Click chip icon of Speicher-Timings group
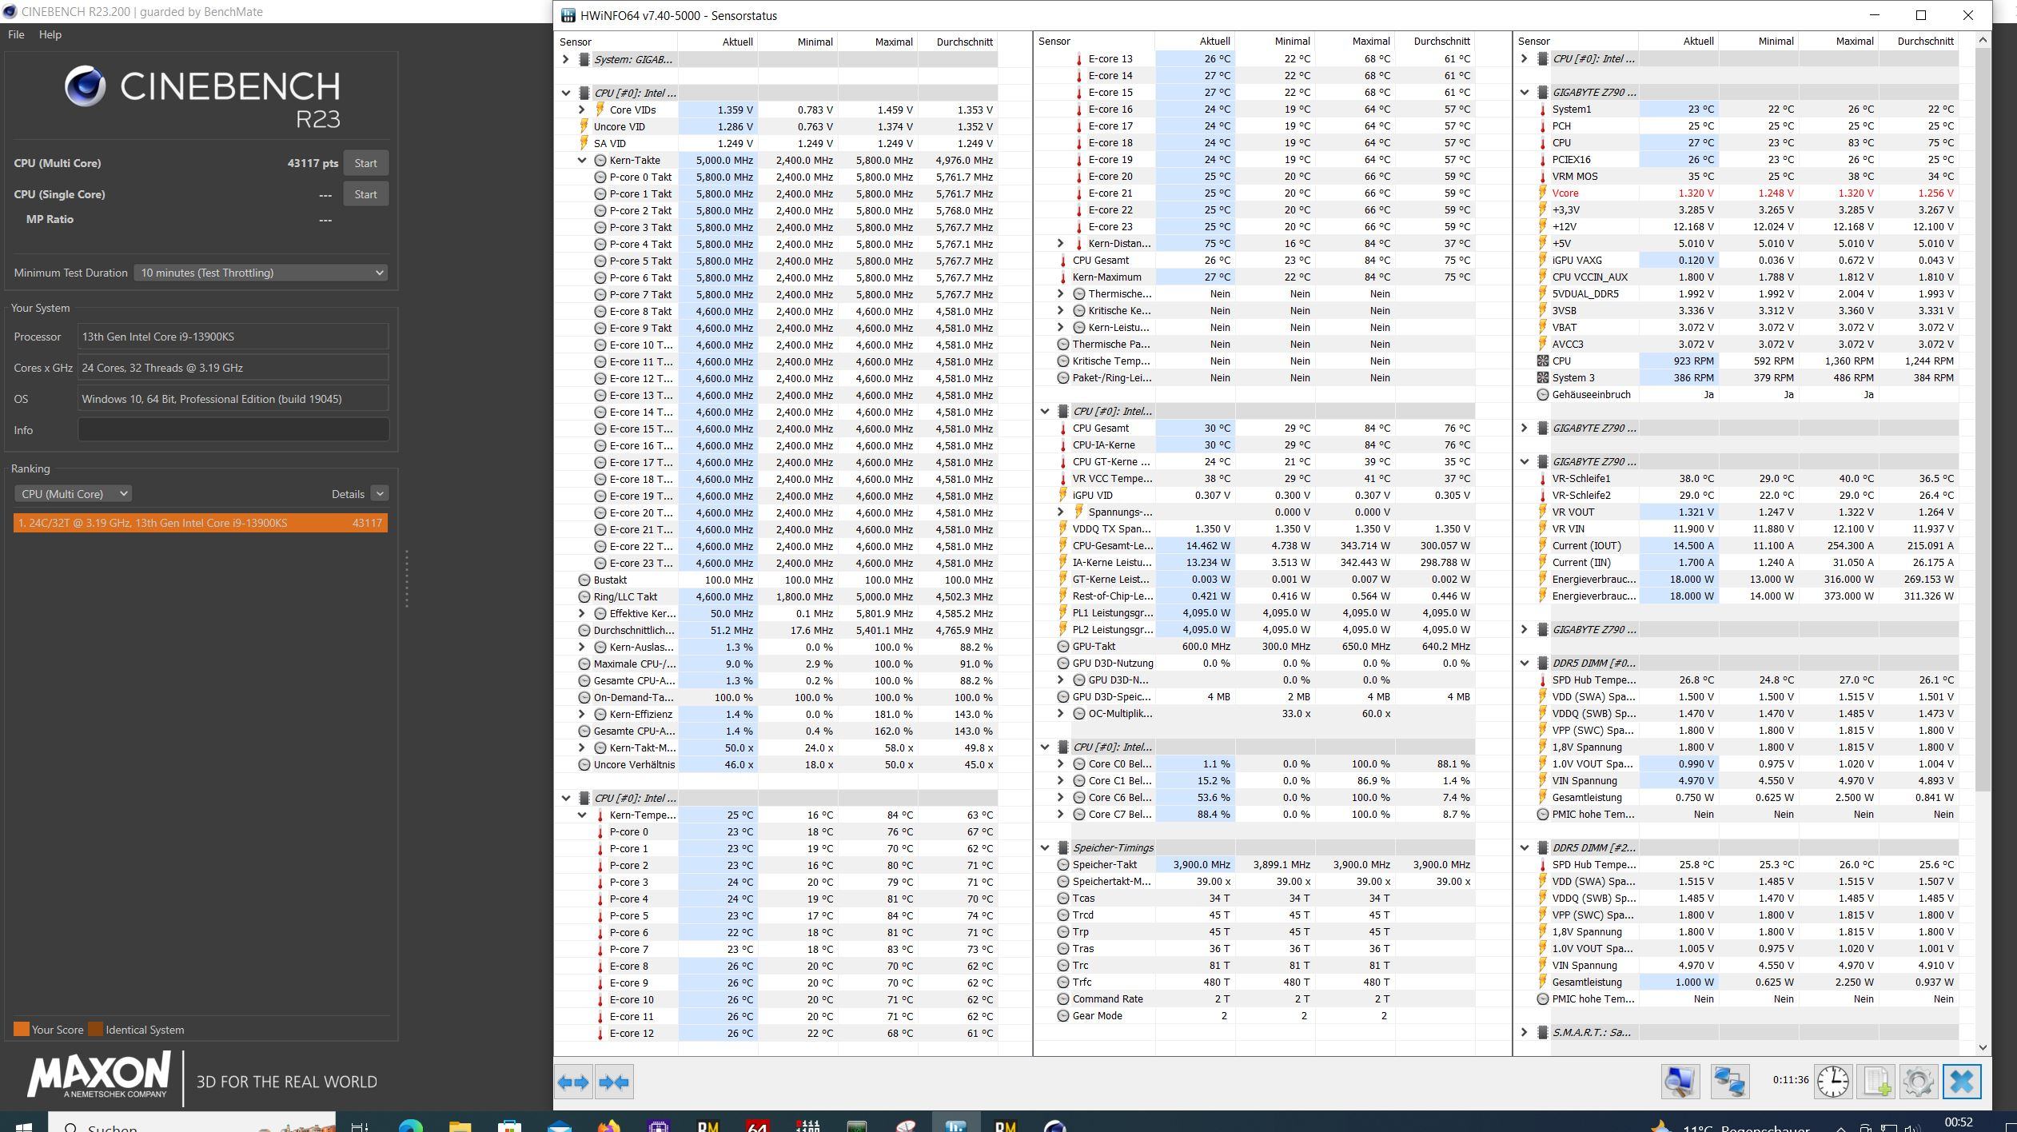2017x1132 pixels. pyautogui.click(x=1062, y=847)
